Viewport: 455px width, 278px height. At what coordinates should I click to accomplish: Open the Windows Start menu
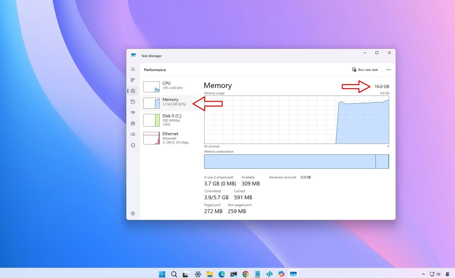pos(162,274)
